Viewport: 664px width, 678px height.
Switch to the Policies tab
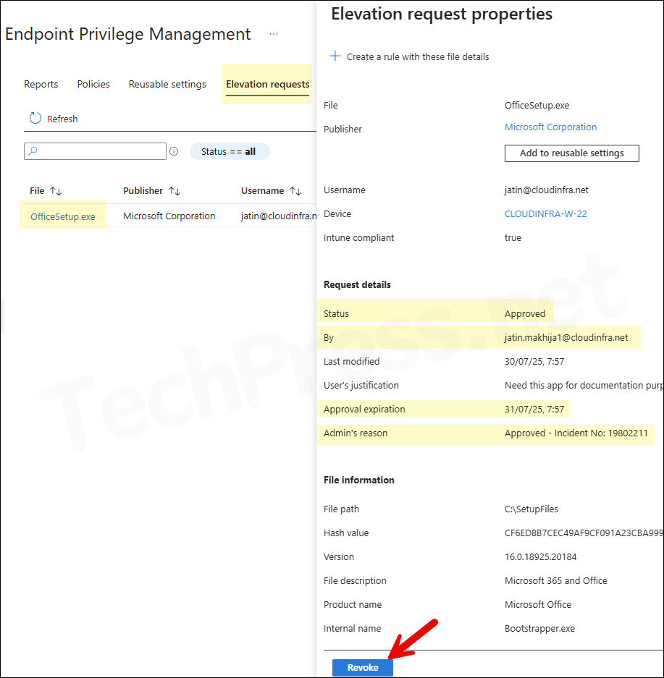pos(93,84)
